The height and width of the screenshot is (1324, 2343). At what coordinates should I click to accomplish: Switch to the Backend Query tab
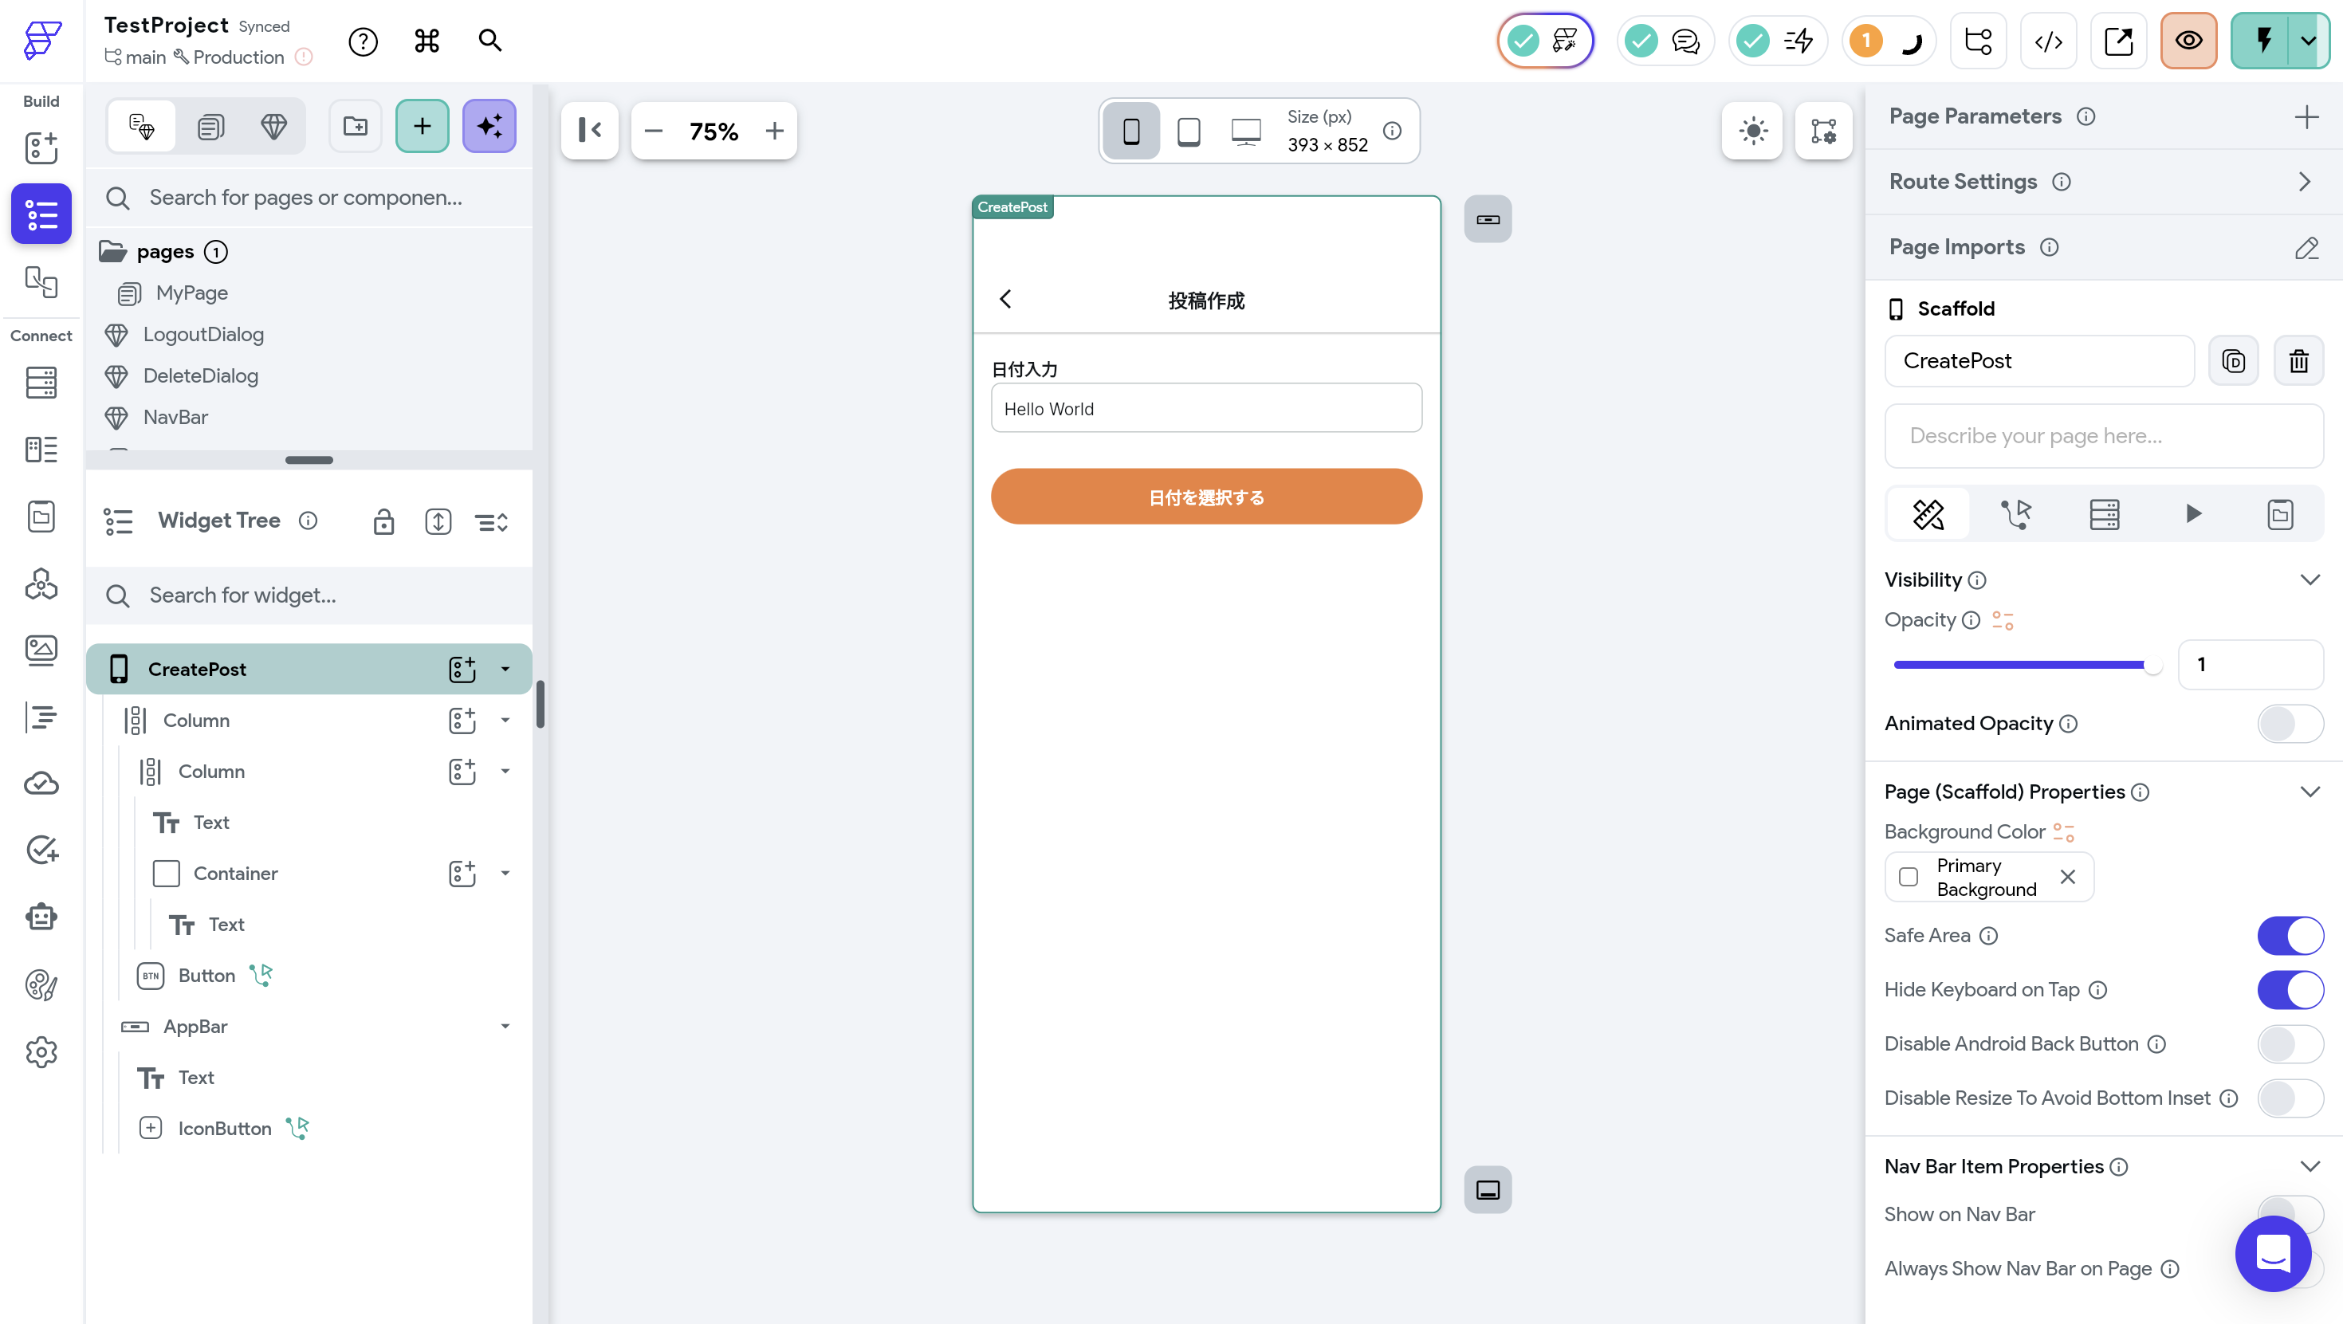click(2104, 515)
